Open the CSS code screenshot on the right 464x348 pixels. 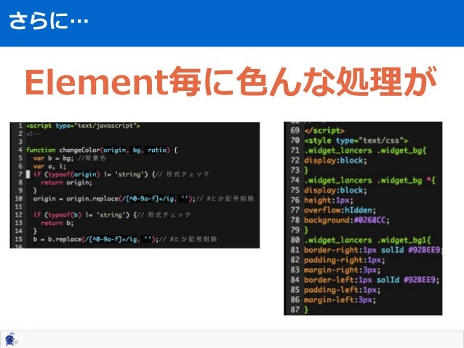tap(363, 218)
